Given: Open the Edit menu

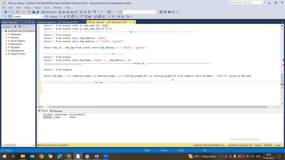Looking at the screenshot, I should coord(11,8).
